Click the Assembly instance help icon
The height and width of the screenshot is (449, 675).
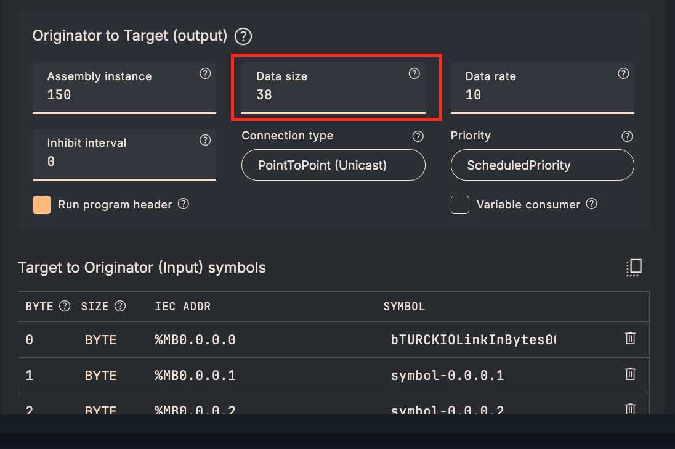[x=206, y=73]
